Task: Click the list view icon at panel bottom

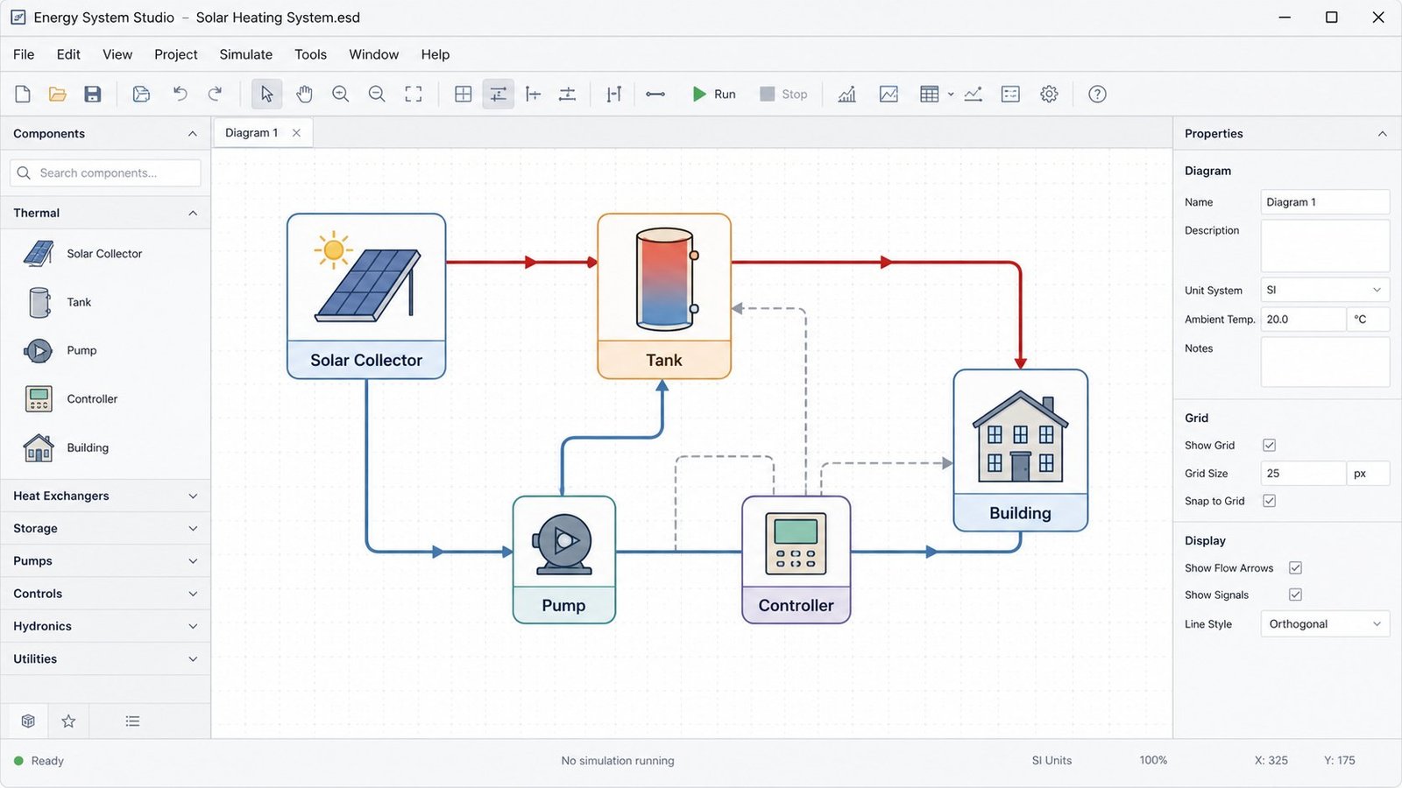Action: click(x=132, y=721)
